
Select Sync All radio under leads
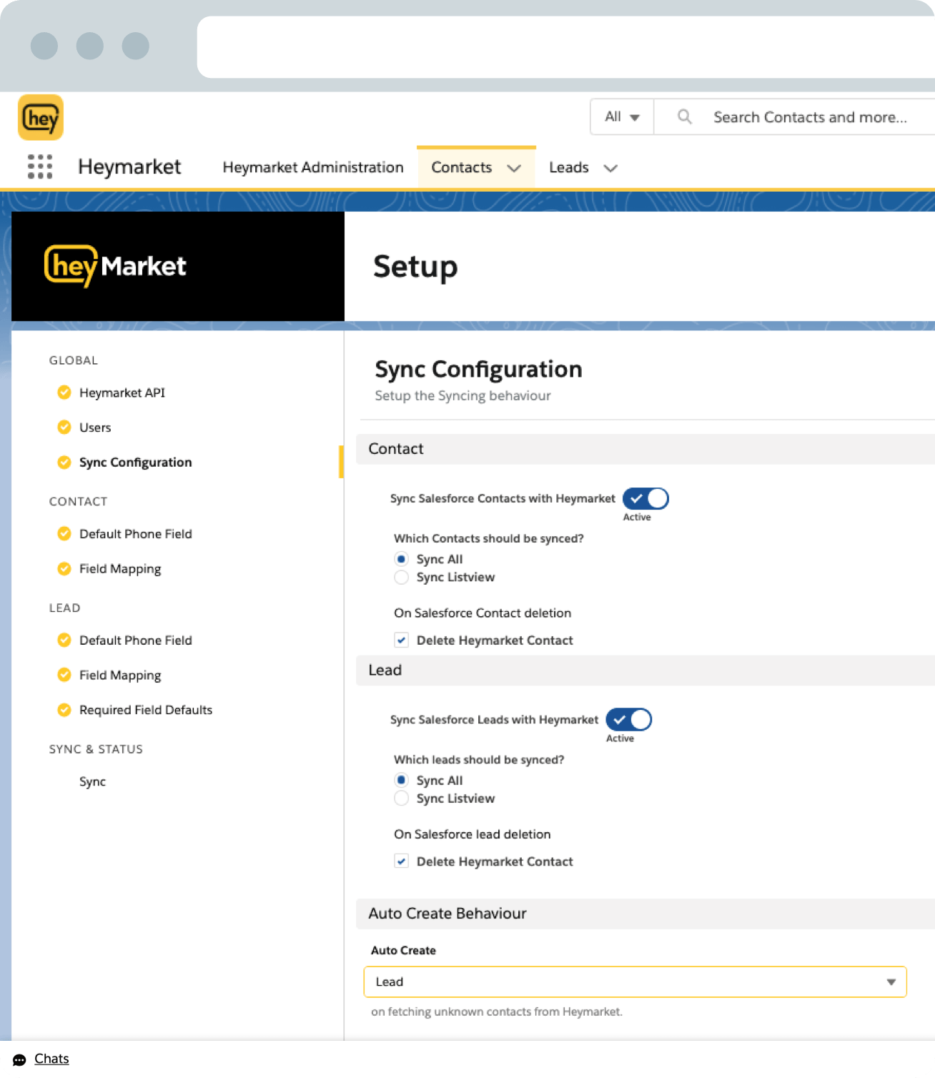tap(402, 780)
